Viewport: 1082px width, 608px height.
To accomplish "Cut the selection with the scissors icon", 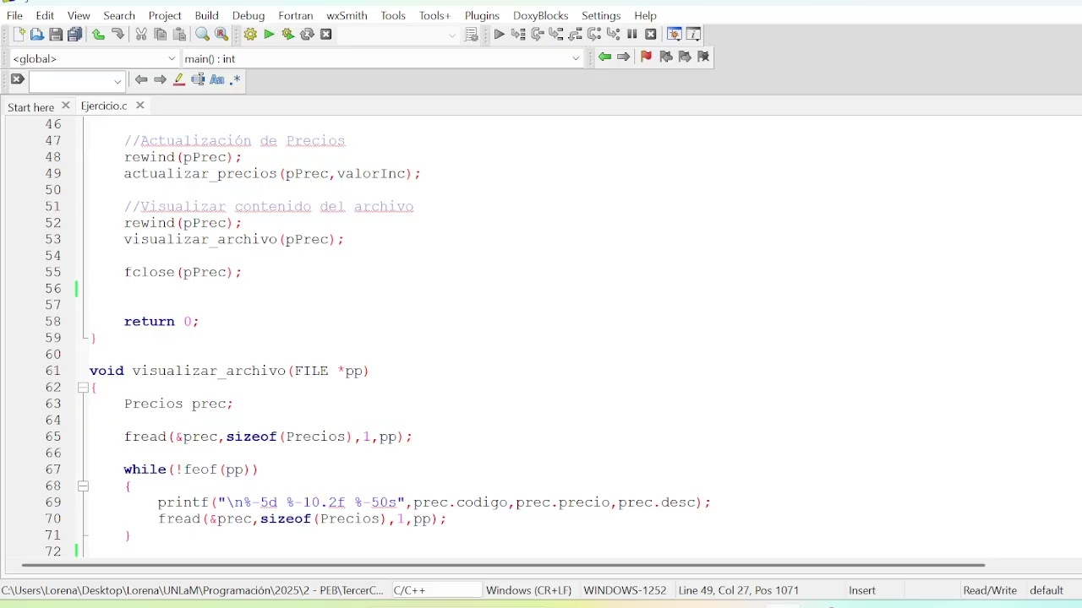I will pos(141,35).
